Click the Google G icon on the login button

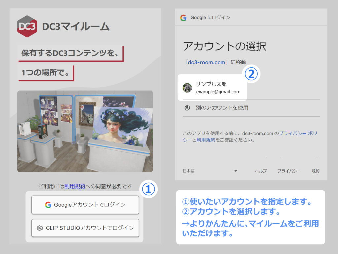pos(48,205)
